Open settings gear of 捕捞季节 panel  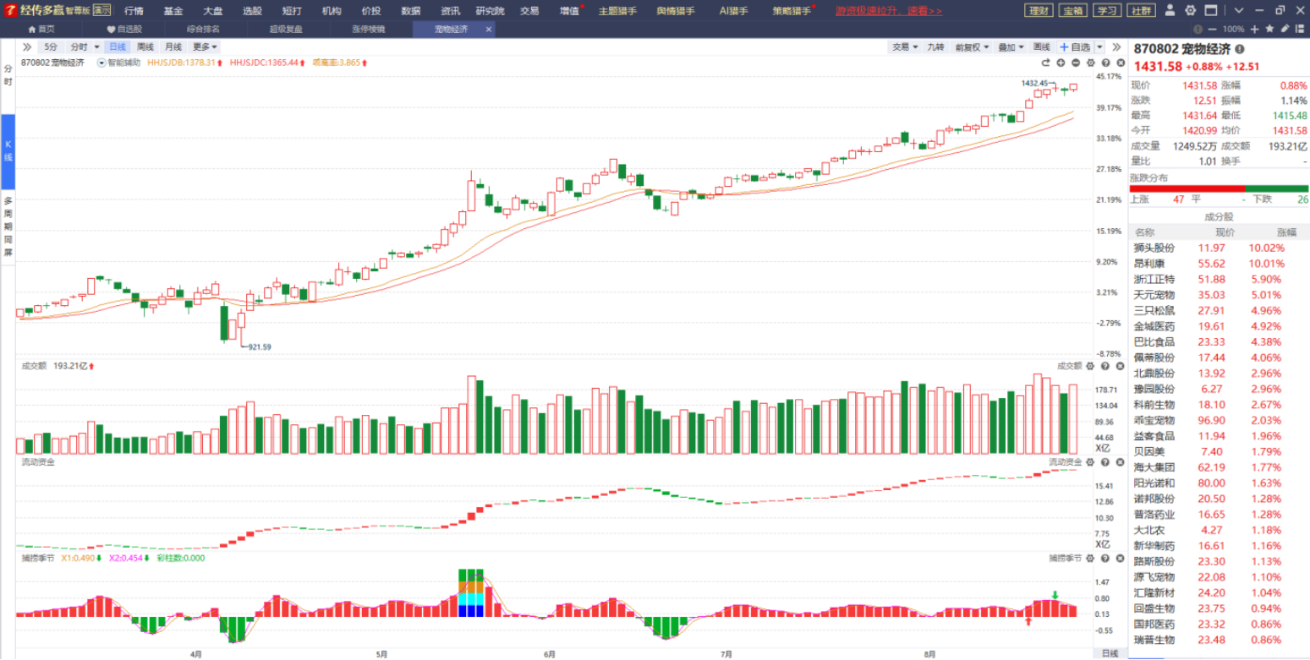point(1090,558)
